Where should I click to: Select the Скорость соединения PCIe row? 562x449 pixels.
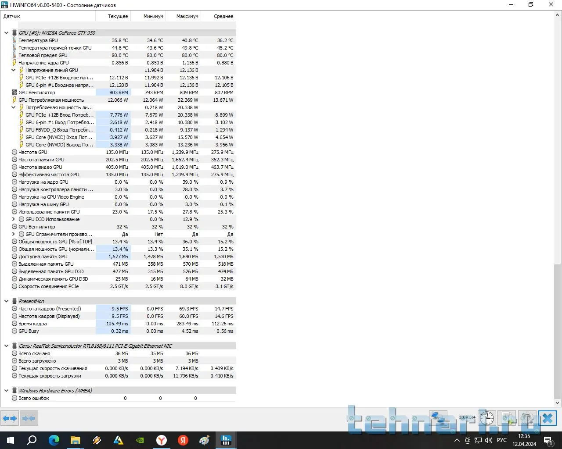(x=123, y=286)
